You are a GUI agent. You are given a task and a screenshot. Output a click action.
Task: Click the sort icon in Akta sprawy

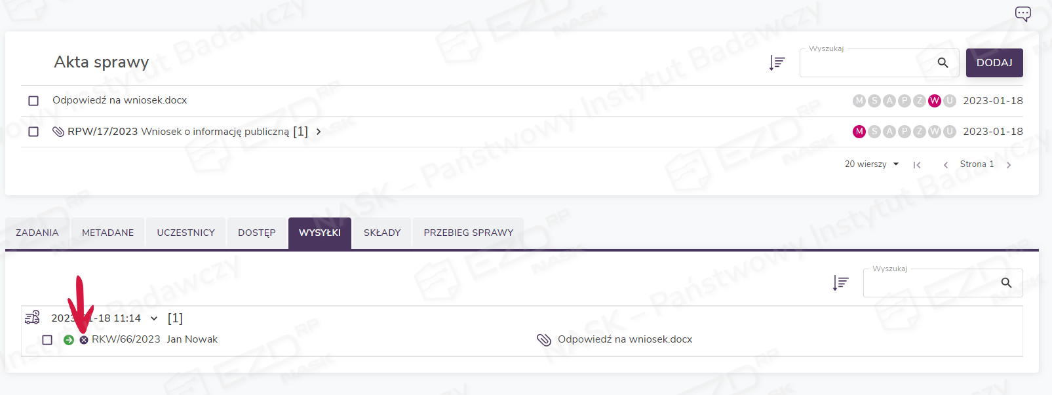pos(777,63)
